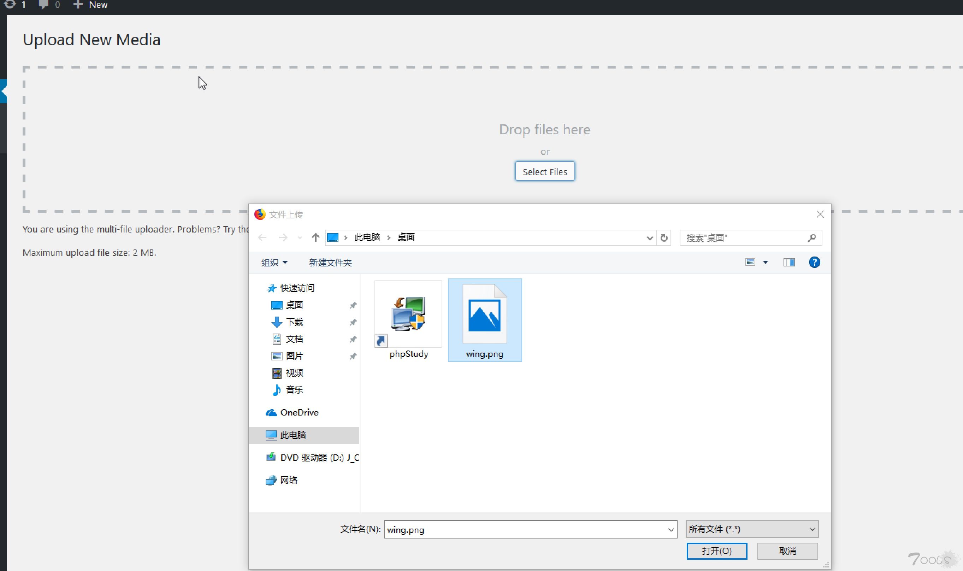Click the OneDrive cloud icon

pyautogui.click(x=271, y=412)
